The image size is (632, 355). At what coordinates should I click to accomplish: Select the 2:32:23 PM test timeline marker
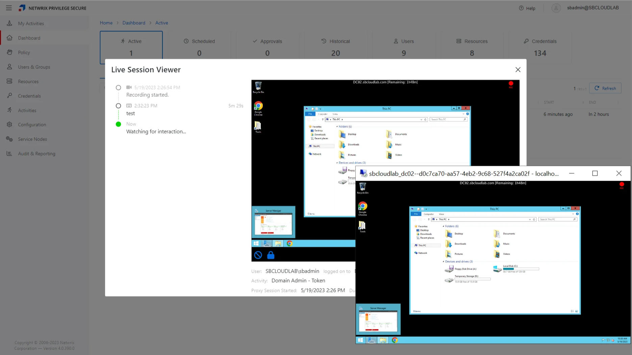click(118, 106)
